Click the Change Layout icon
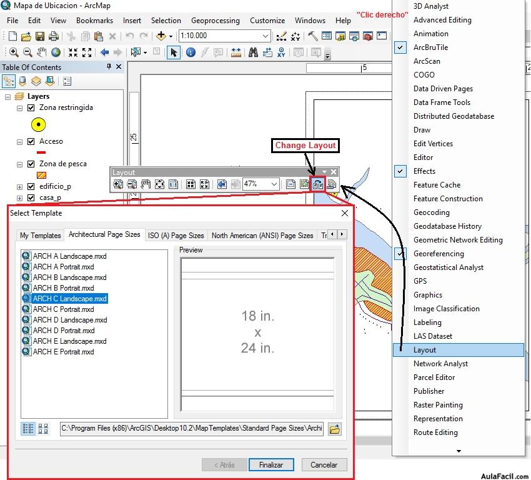 [317, 184]
